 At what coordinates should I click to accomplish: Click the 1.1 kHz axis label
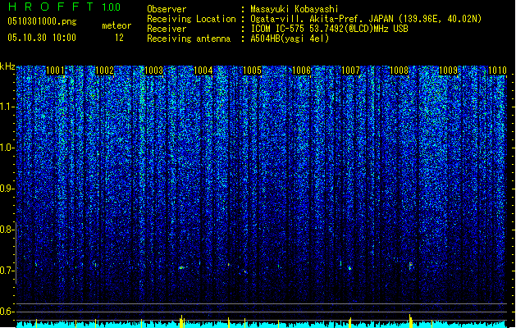7,107
